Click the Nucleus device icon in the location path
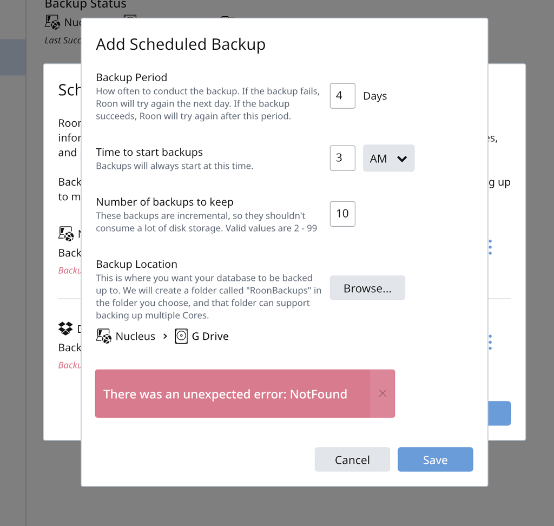554x526 pixels. coord(103,336)
